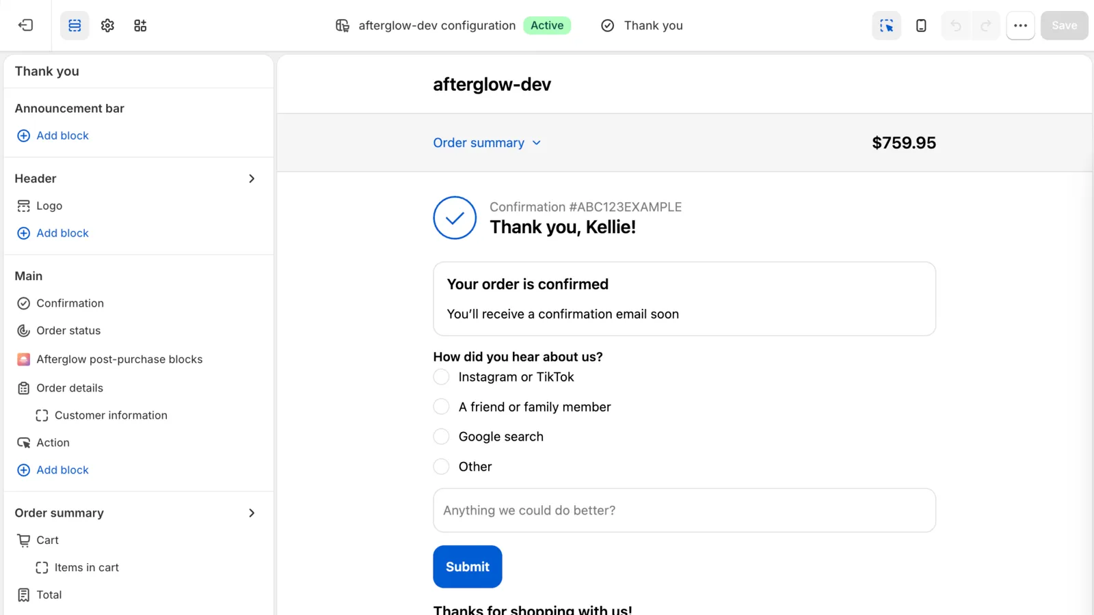Image resolution: width=1094 pixels, height=615 pixels.
Task: Exit the checkout editor via back icon
Action: click(26, 25)
